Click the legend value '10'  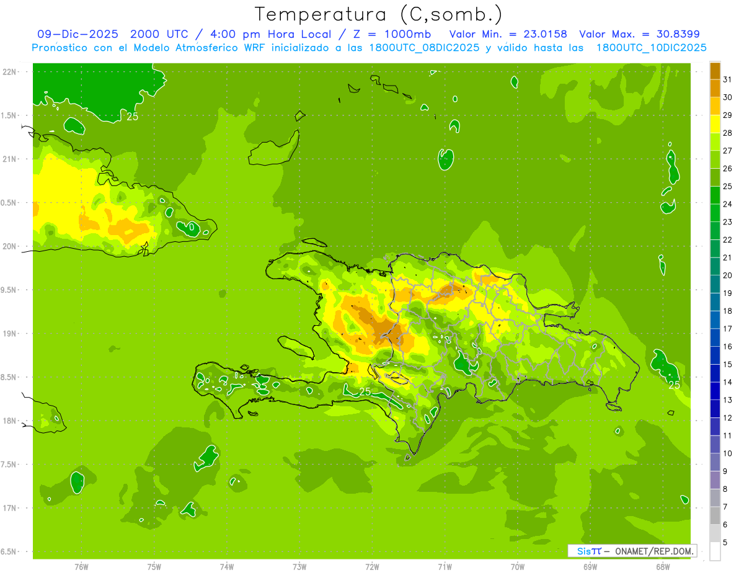[728, 453]
